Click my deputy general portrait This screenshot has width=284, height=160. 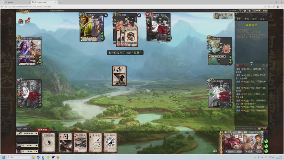(253, 140)
